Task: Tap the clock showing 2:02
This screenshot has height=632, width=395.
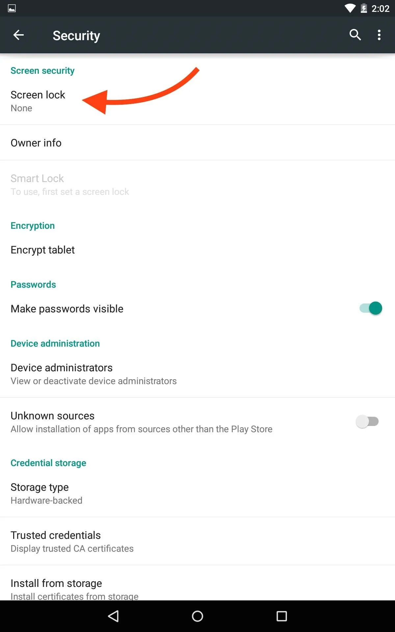Action: click(x=381, y=9)
